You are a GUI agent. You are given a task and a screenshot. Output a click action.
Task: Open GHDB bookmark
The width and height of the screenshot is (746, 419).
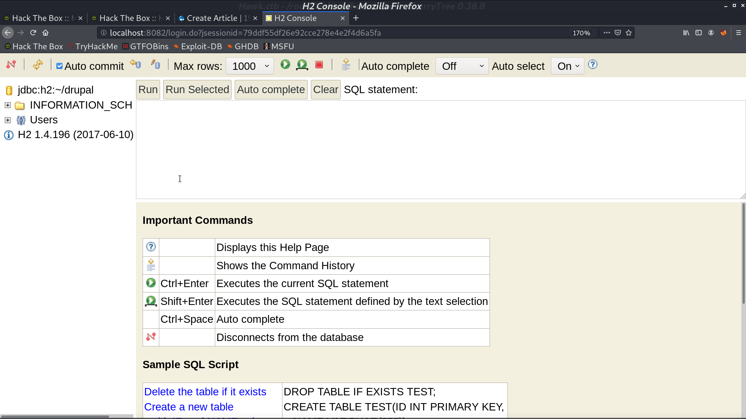(243, 47)
